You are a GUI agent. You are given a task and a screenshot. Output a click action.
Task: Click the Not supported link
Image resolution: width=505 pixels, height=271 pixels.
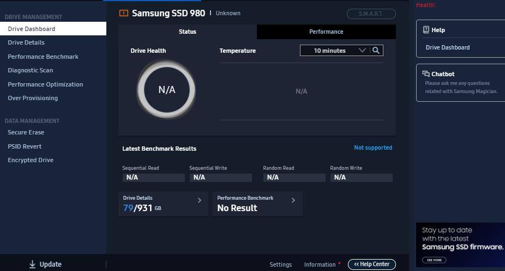[x=373, y=147]
